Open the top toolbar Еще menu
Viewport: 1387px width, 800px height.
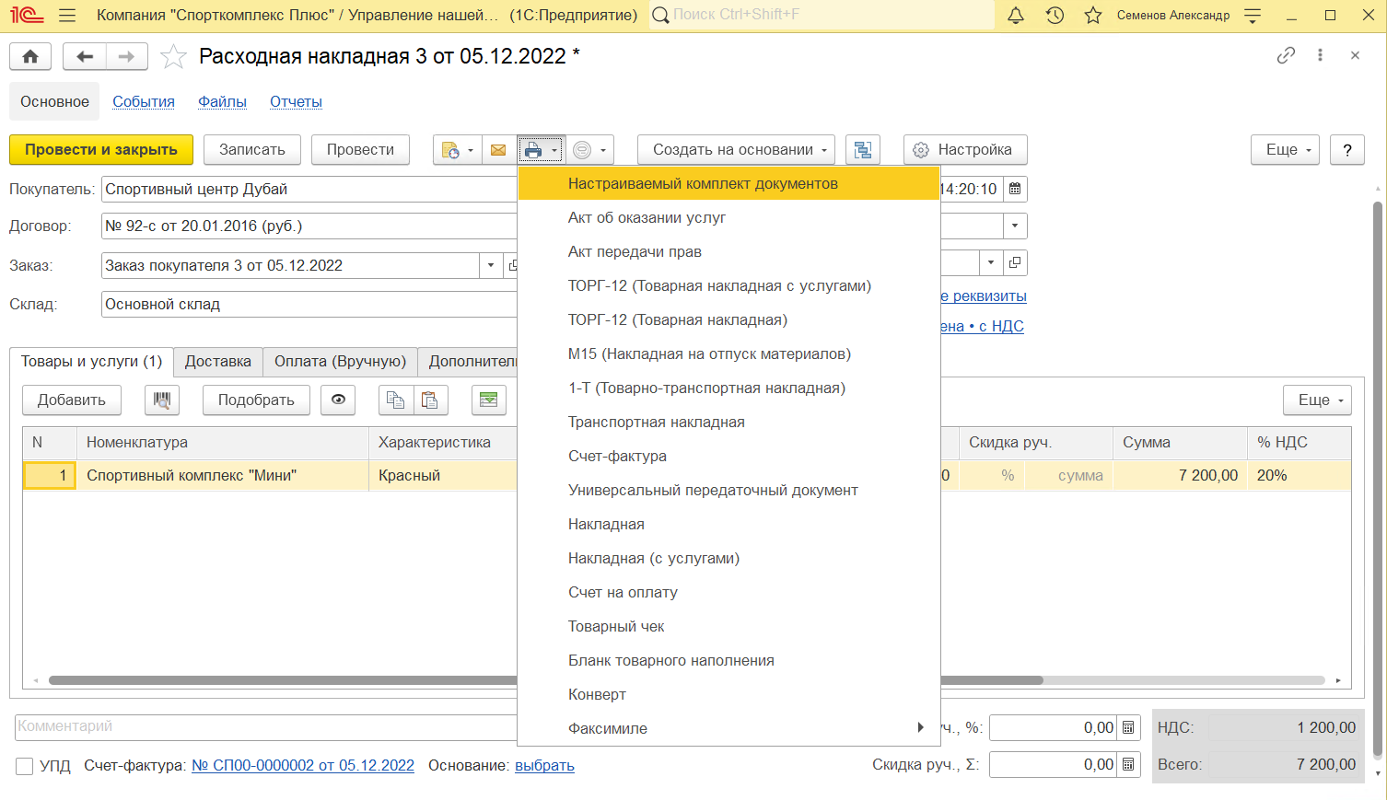tap(1286, 150)
